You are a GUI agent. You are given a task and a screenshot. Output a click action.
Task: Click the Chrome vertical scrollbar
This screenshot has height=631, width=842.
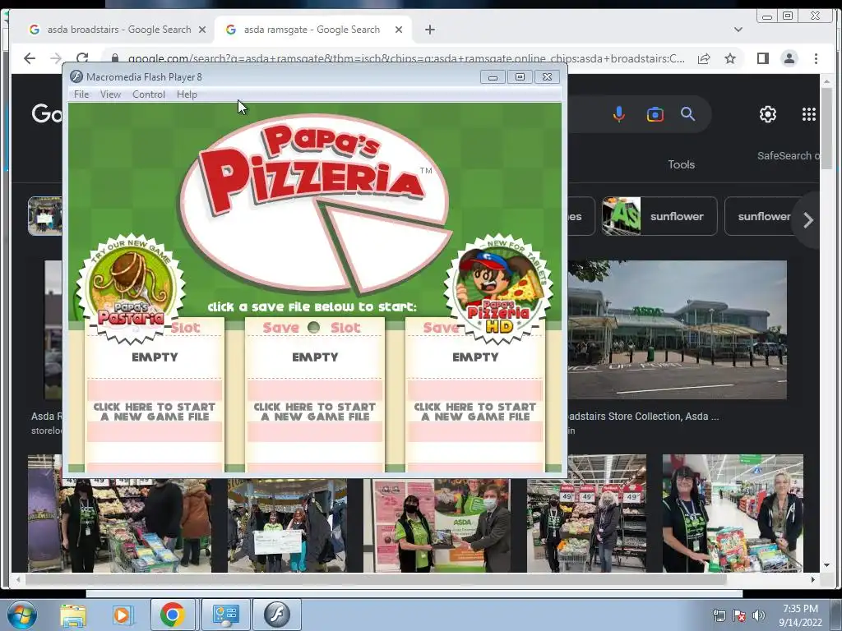coord(826,129)
